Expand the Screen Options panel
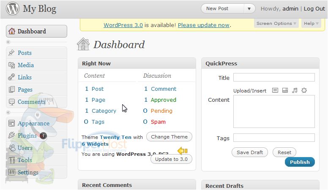 click(x=276, y=23)
